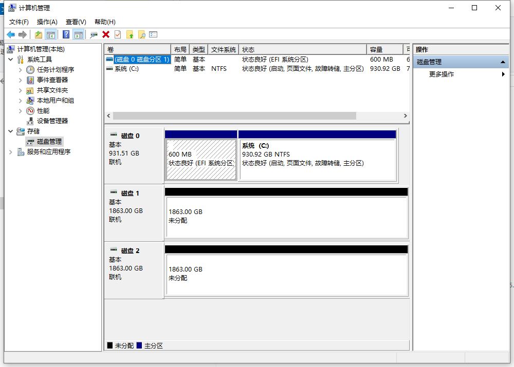Expand the 事件查看器 node arrow

click(21, 80)
